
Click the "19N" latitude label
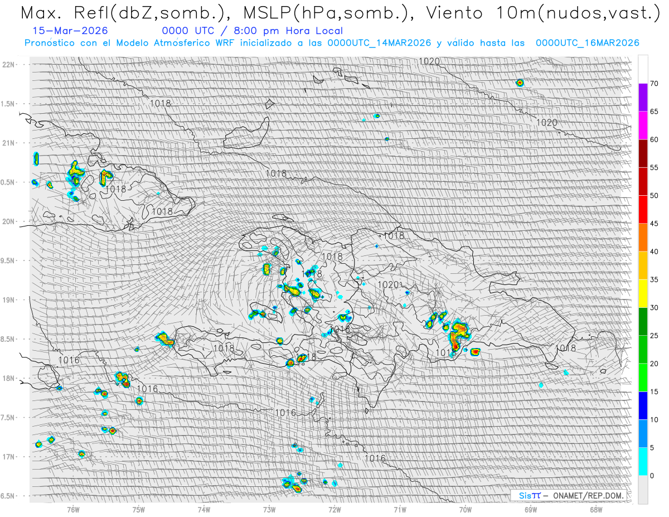coord(9,299)
